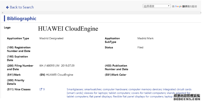The height and width of the screenshot is (103, 203).
Task: Open the external link icon next to class 9
Action: 41,89
